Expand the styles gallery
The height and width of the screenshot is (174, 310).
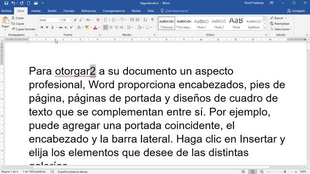(264, 28)
